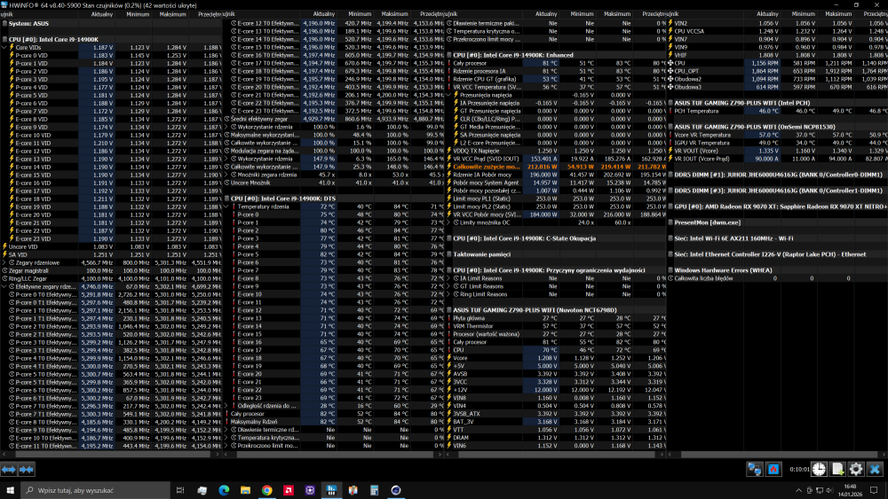The height and width of the screenshot is (499, 888).
Task: Open sensor settings gear icon
Action: tap(856, 469)
